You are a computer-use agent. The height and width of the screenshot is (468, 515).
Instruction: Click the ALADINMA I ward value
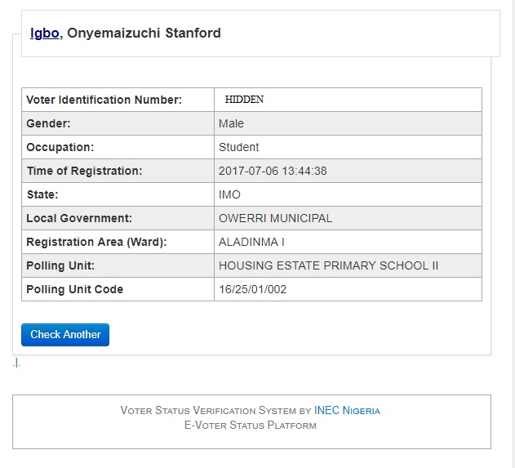pos(251,242)
